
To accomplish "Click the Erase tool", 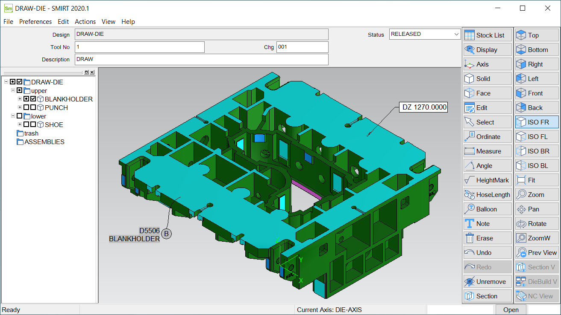I will [487, 238].
